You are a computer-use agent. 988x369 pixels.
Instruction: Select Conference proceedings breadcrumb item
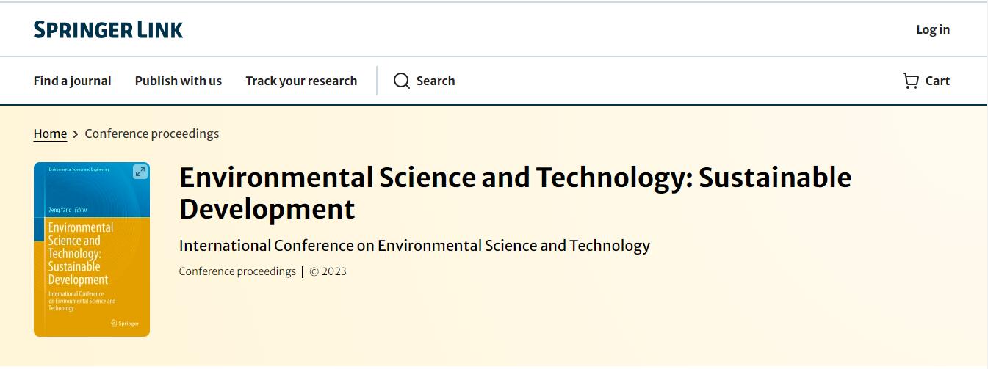[x=152, y=134]
